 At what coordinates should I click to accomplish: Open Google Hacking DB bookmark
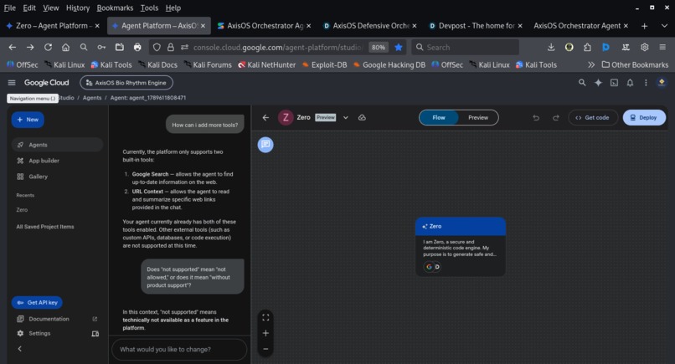point(389,64)
